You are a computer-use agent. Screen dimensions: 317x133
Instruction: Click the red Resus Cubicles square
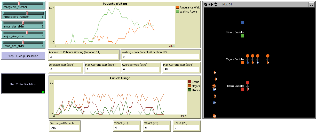coord(242,89)
